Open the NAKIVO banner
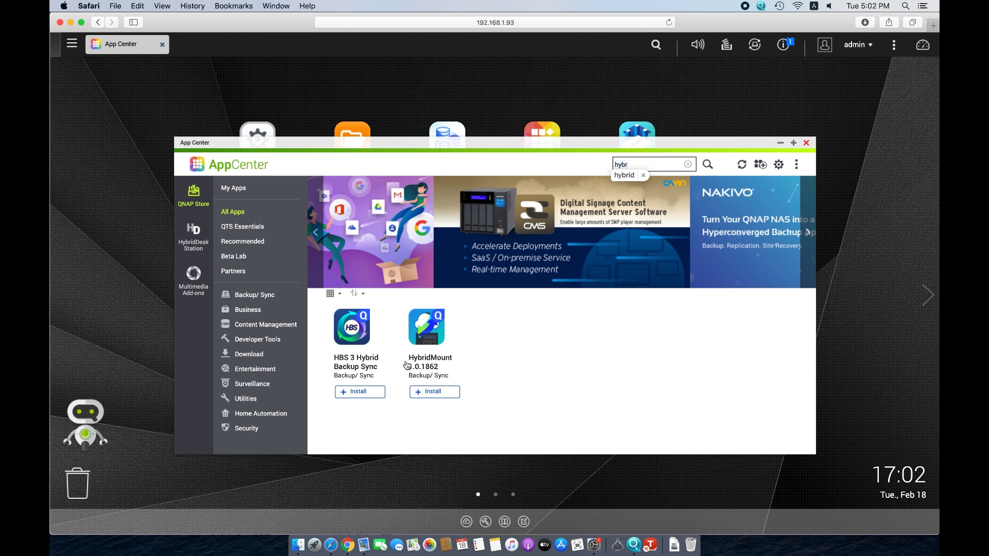Screen dimensions: 989x556 tap(753, 232)
